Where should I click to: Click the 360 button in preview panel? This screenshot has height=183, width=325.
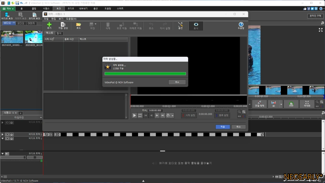(291, 104)
